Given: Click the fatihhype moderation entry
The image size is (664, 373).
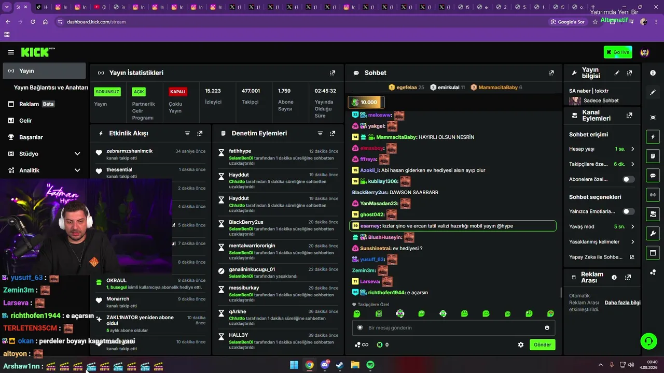Looking at the screenshot, I should pyautogui.click(x=279, y=154).
